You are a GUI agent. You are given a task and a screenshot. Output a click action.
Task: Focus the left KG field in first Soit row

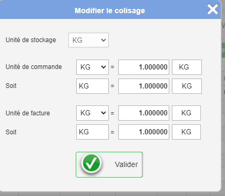pyautogui.click(x=93, y=86)
